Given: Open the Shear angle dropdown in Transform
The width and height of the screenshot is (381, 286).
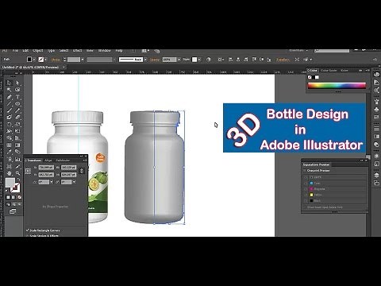Looking at the screenshot, I should click(74, 182).
